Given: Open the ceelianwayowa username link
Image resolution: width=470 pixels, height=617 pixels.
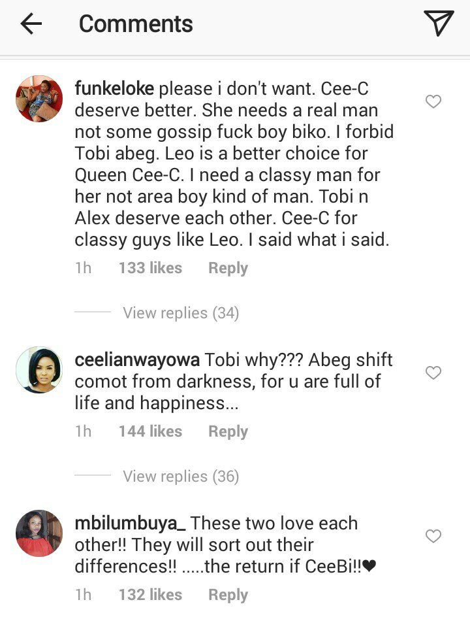Looking at the screenshot, I should point(137,359).
